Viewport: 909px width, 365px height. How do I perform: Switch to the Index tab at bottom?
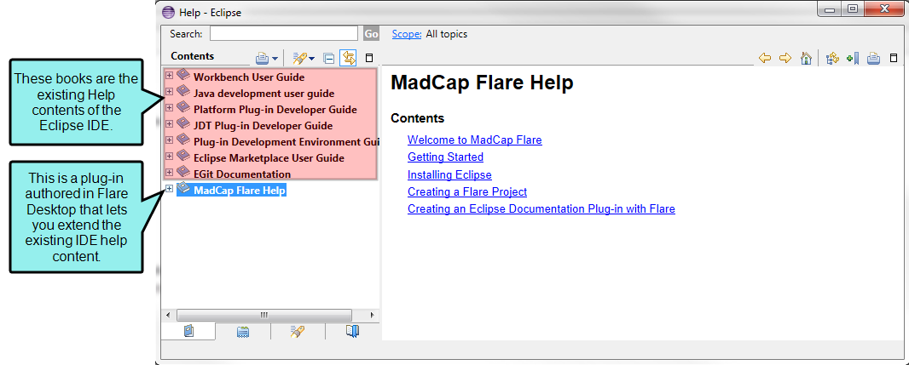pos(243,332)
